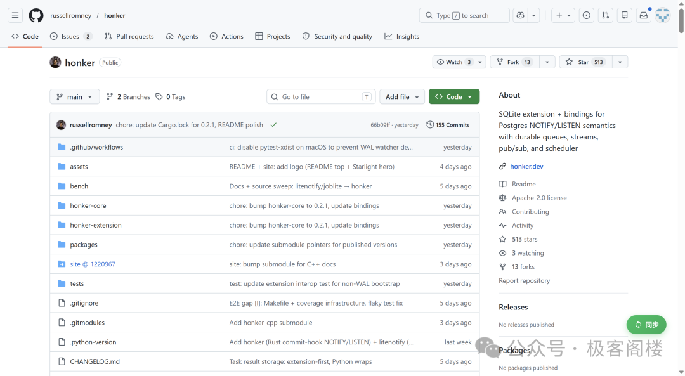The height and width of the screenshot is (376, 685).
Task: Open commit hash 66b09ff
Action: (380, 125)
